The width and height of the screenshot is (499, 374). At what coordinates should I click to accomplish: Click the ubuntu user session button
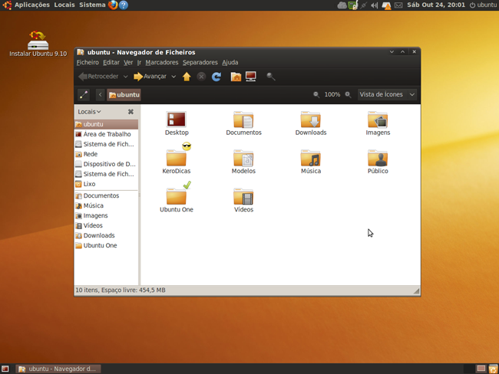pos(483,5)
